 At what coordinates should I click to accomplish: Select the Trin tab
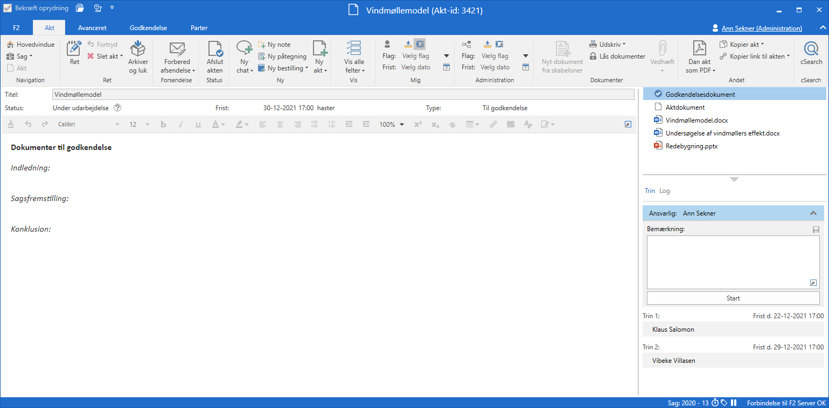point(650,191)
